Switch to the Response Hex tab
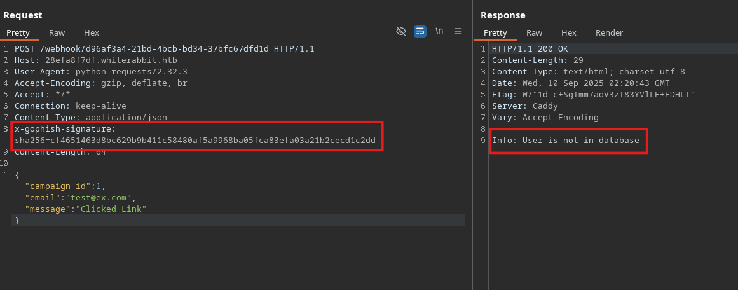This screenshot has height=290, width=738. tap(568, 32)
